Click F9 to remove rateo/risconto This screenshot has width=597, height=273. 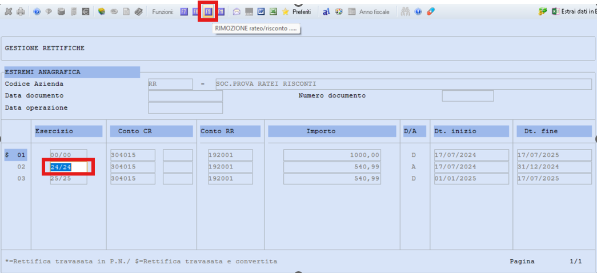[x=208, y=12]
